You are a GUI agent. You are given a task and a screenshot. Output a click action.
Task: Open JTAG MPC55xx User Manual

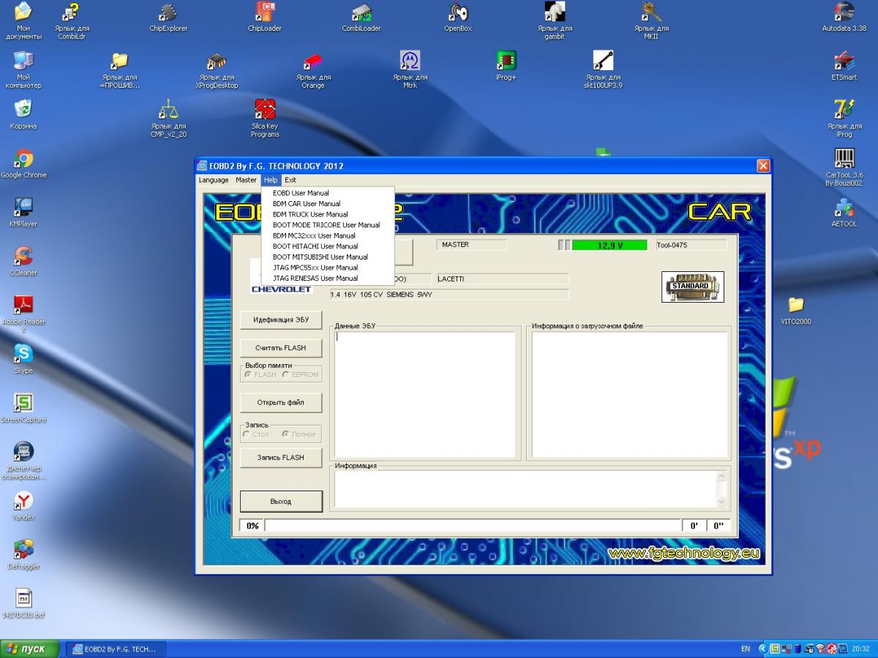pyautogui.click(x=328, y=268)
